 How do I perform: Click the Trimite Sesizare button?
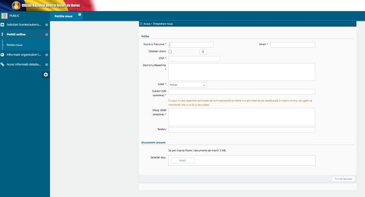tap(343, 179)
